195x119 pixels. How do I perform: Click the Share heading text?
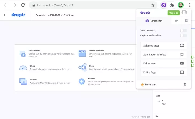(92, 66)
